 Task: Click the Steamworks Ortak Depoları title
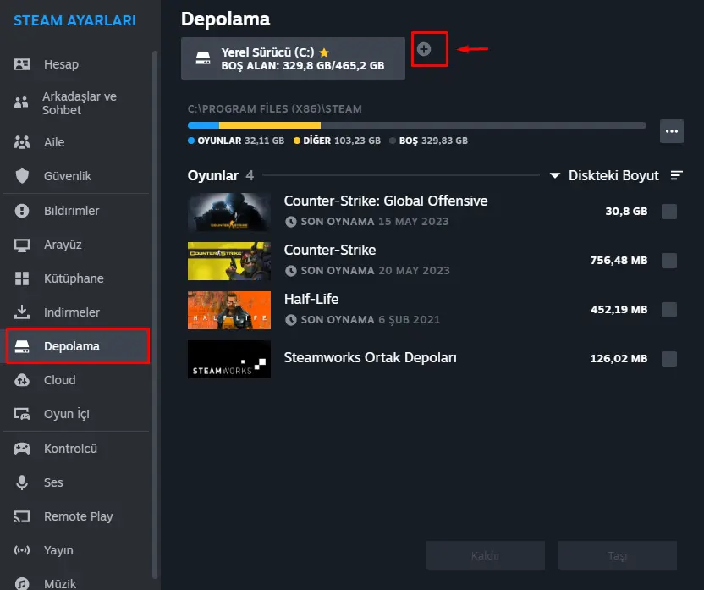tap(370, 357)
